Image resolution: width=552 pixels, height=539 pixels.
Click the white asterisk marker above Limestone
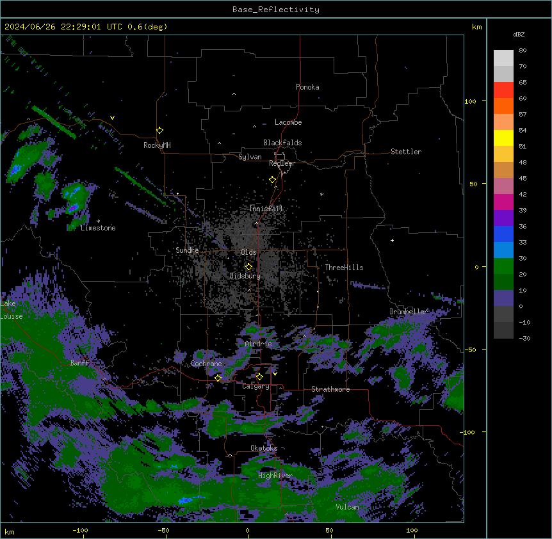98,221
